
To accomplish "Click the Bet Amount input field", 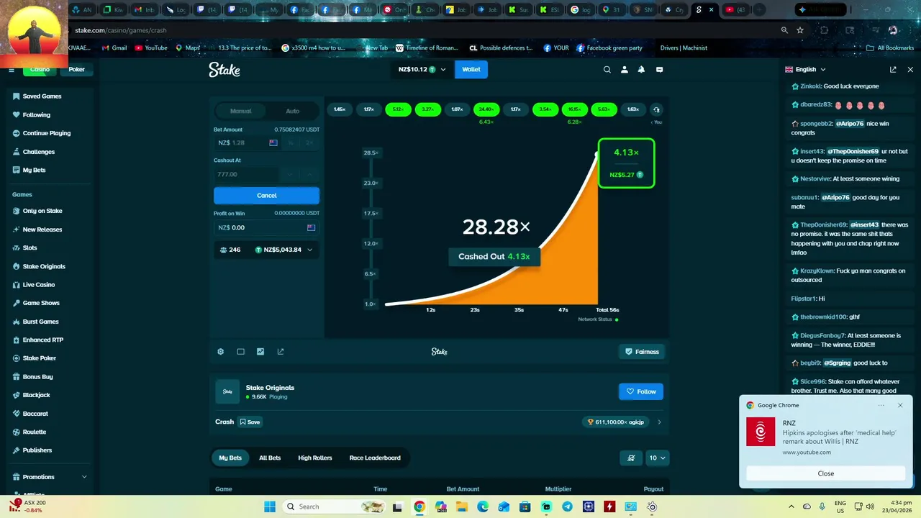I will coord(247,143).
